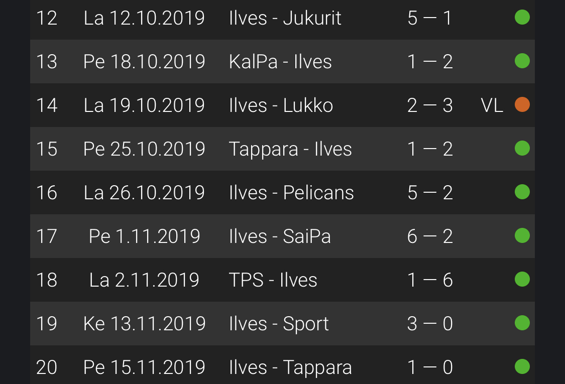This screenshot has width=565, height=384.
Task: Click green dot on TPS - Ilves row
Action: pos(522,279)
